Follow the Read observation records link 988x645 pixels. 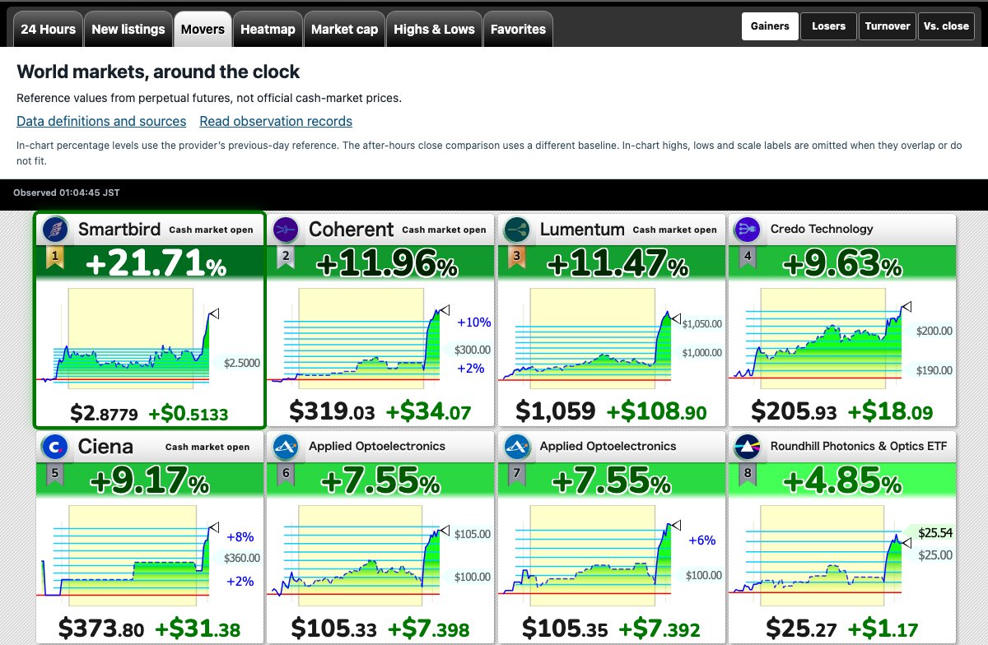click(276, 122)
